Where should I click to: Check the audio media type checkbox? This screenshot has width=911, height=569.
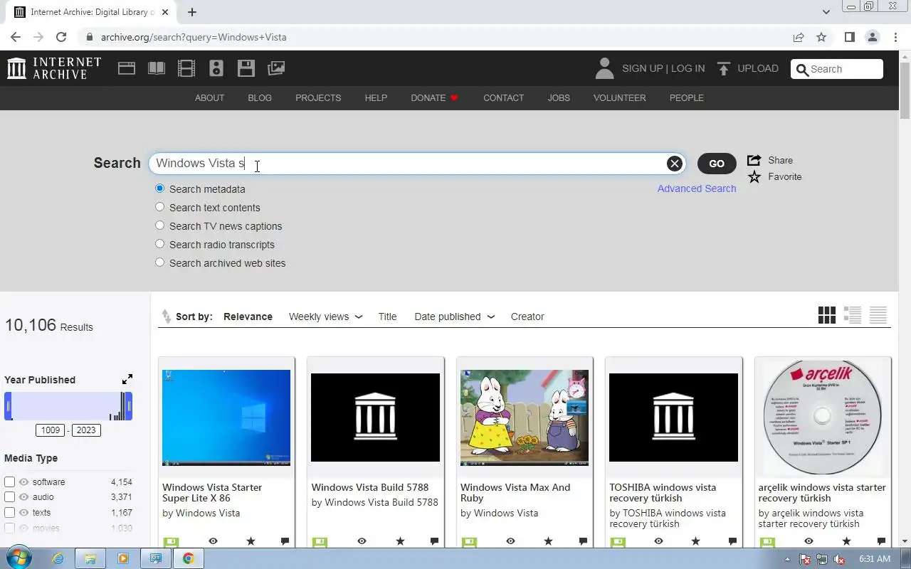[10, 497]
